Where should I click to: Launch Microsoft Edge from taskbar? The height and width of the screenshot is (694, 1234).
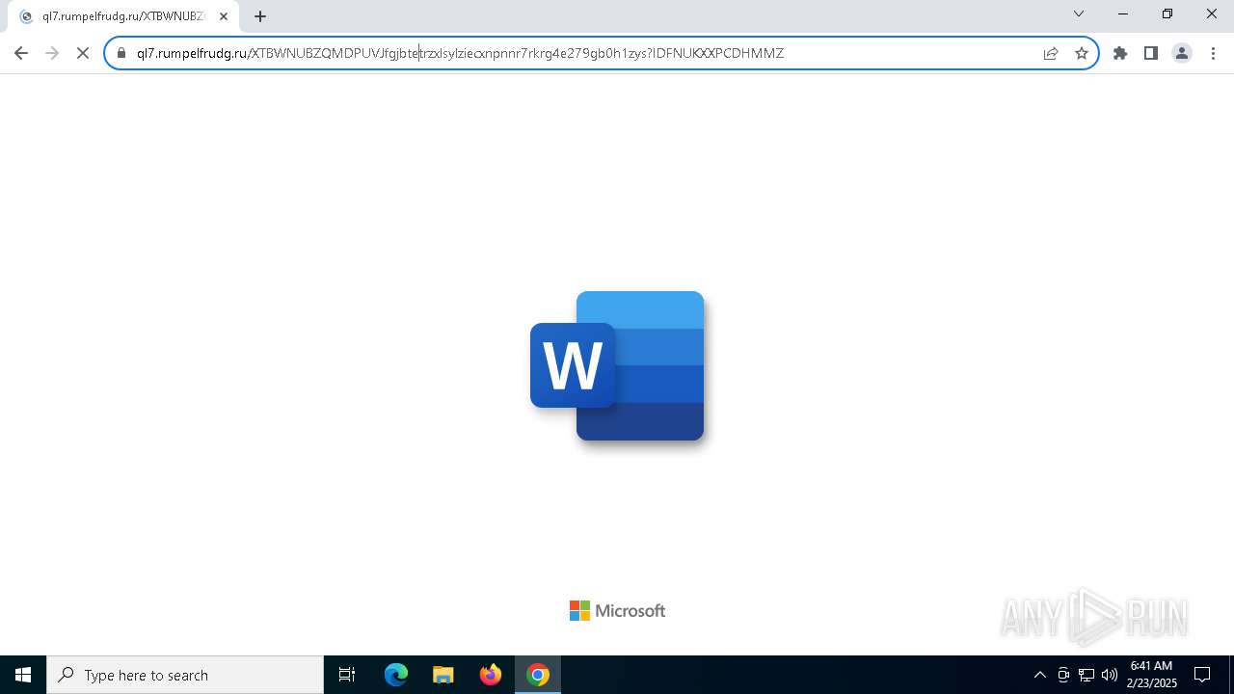396,675
